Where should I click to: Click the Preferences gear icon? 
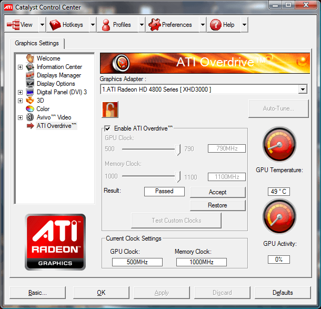pyautogui.click(x=154, y=25)
